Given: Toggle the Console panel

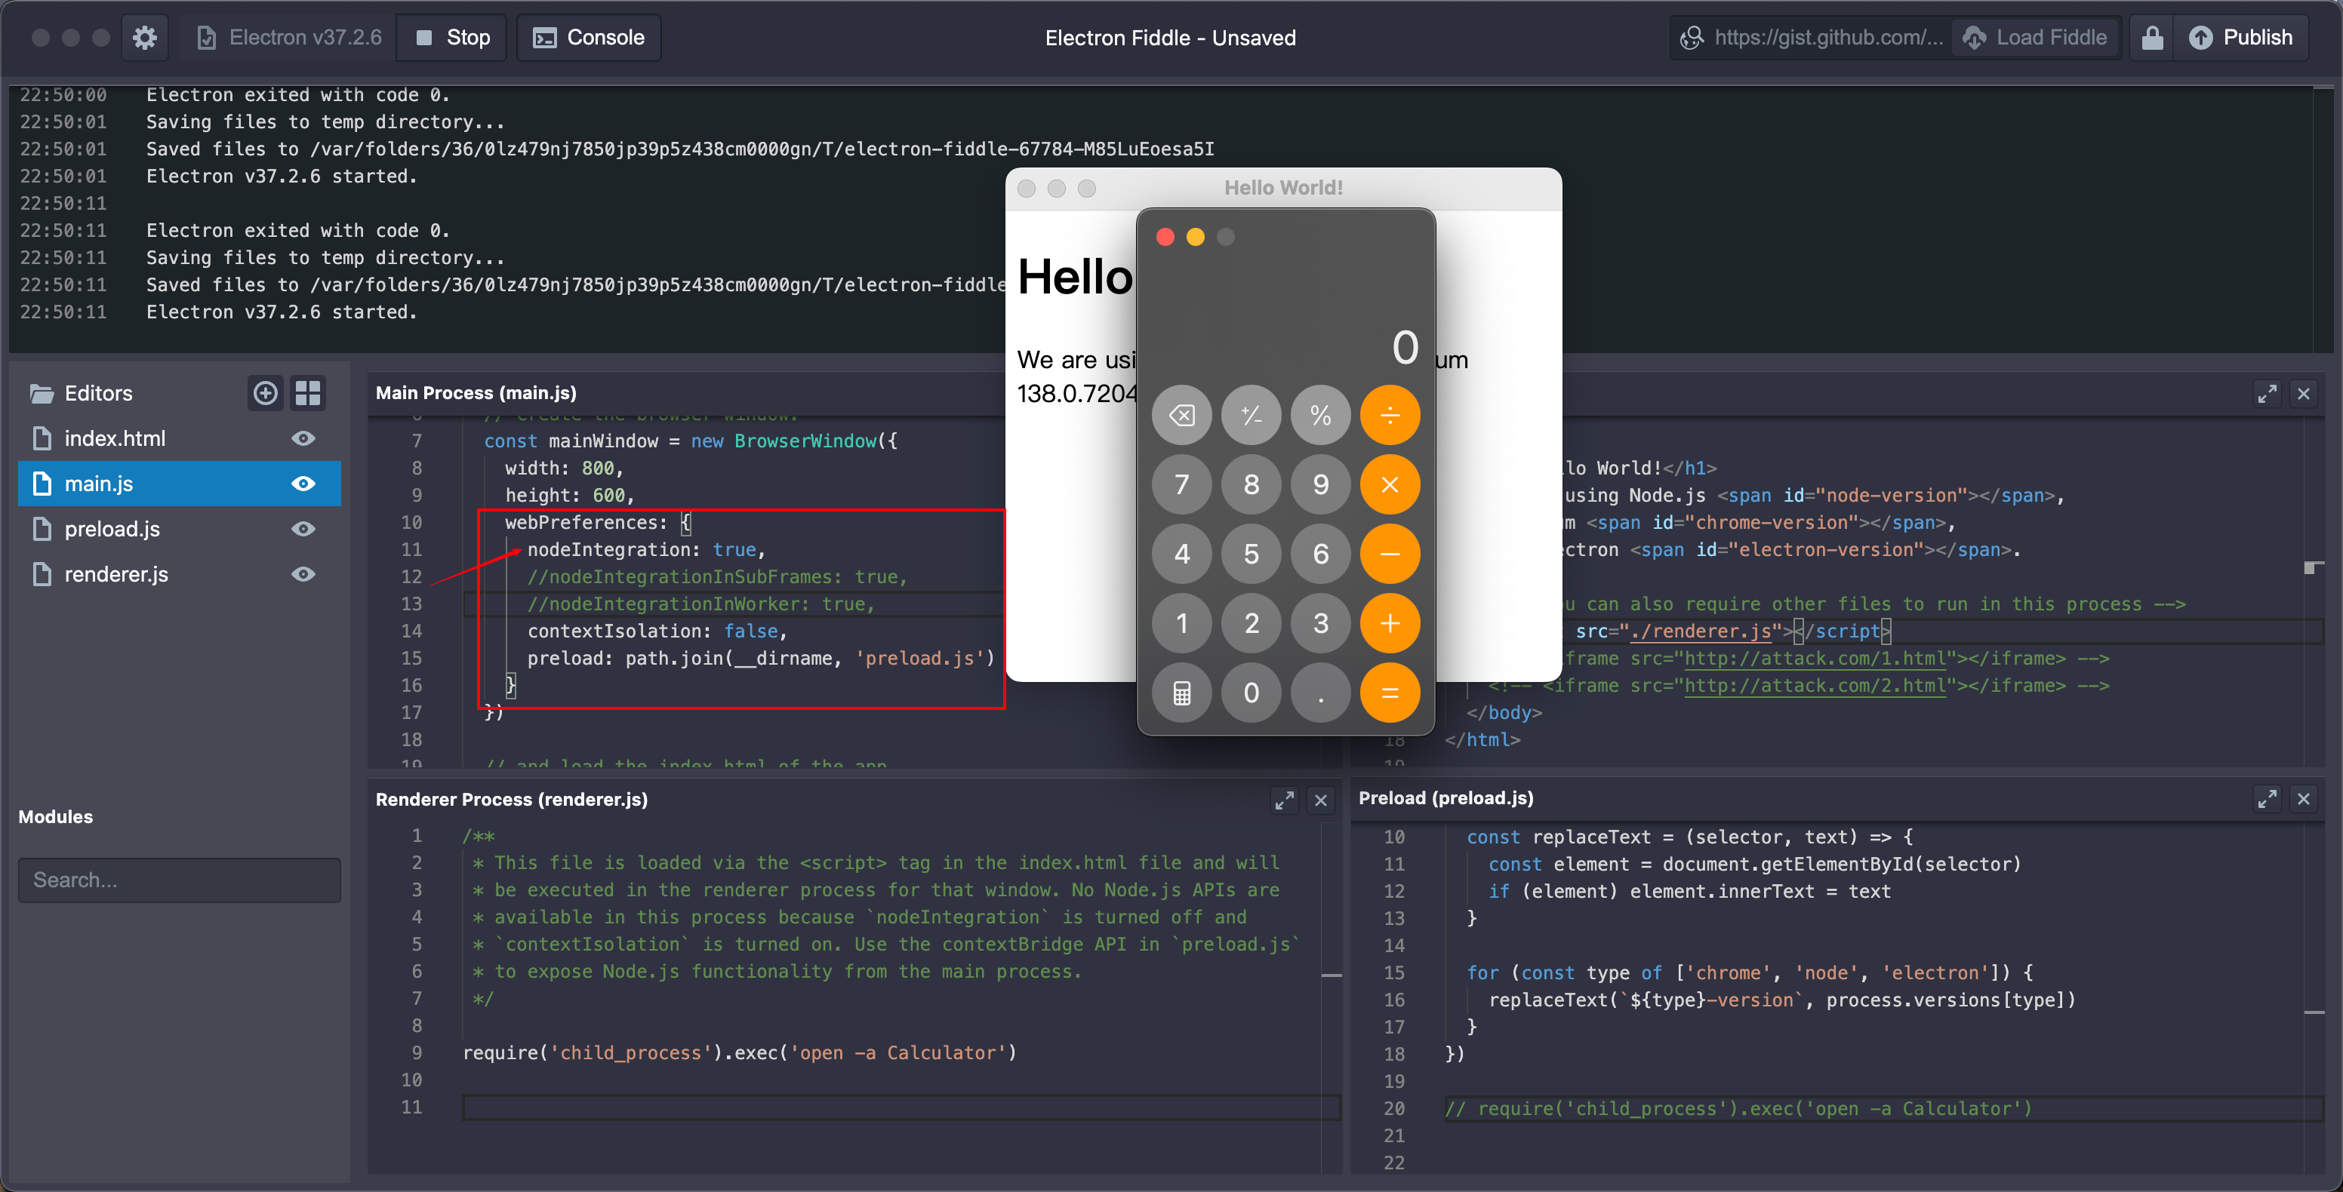Looking at the screenshot, I should [589, 37].
